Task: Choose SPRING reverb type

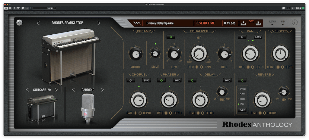Action: pos(242,89)
